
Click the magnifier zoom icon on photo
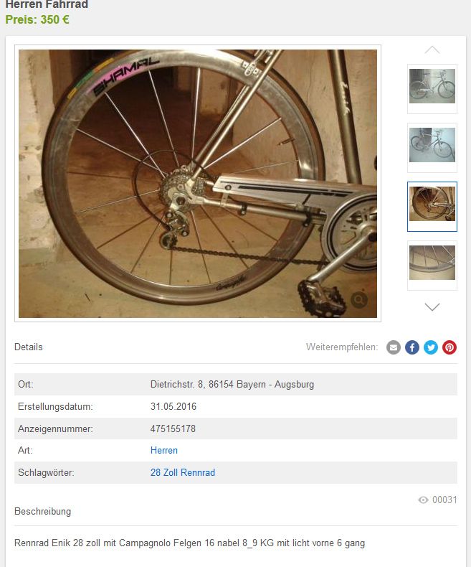tap(359, 300)
